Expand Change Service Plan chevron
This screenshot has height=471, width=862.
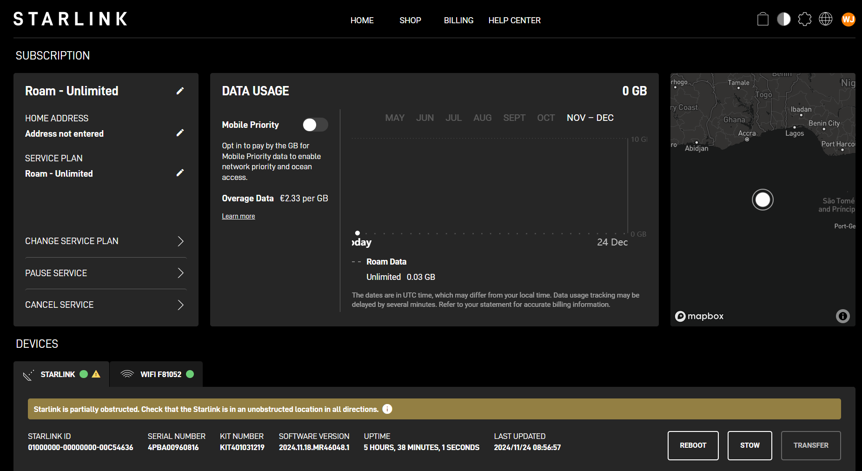click(x=180, y=241)
